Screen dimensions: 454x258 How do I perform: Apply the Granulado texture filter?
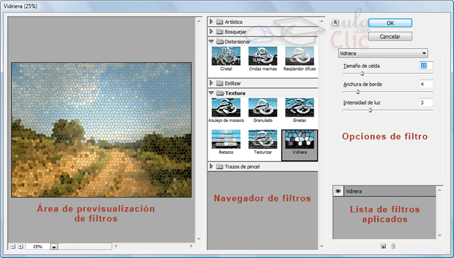[x=263, y=107]
